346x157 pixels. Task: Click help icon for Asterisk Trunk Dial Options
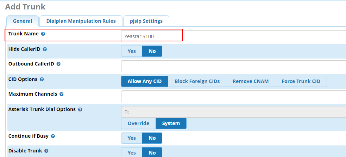[80, 110]
